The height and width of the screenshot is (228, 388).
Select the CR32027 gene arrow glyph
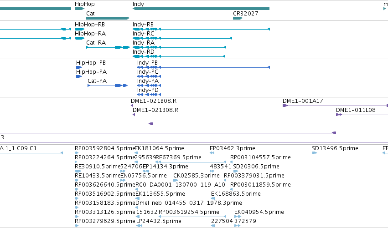(x=238, y=18)
